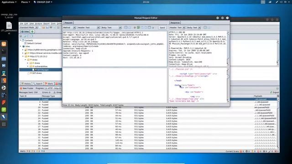This screenshot has height=164, width=292.
Task: Open the Alerts tab in bottom panel
Action: pos(49,84)
